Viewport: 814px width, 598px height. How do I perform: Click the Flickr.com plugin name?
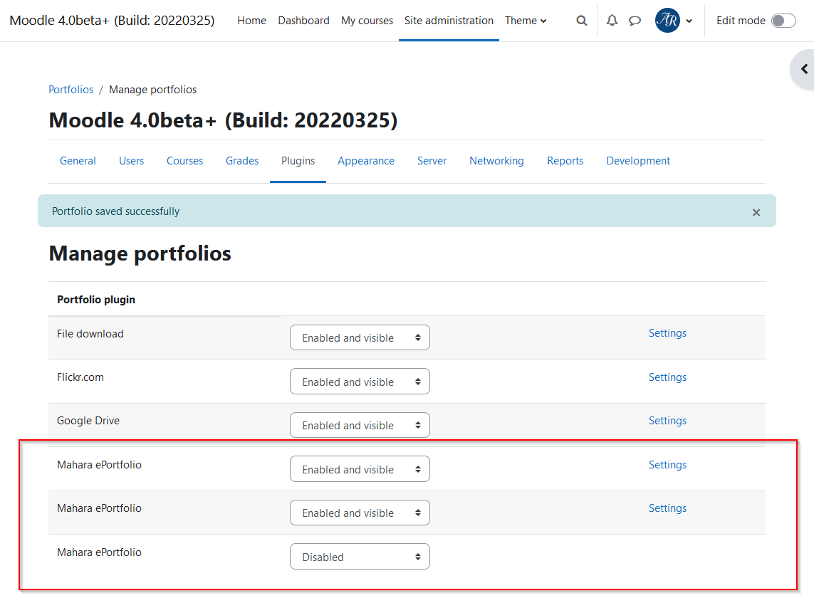point(80,377)
